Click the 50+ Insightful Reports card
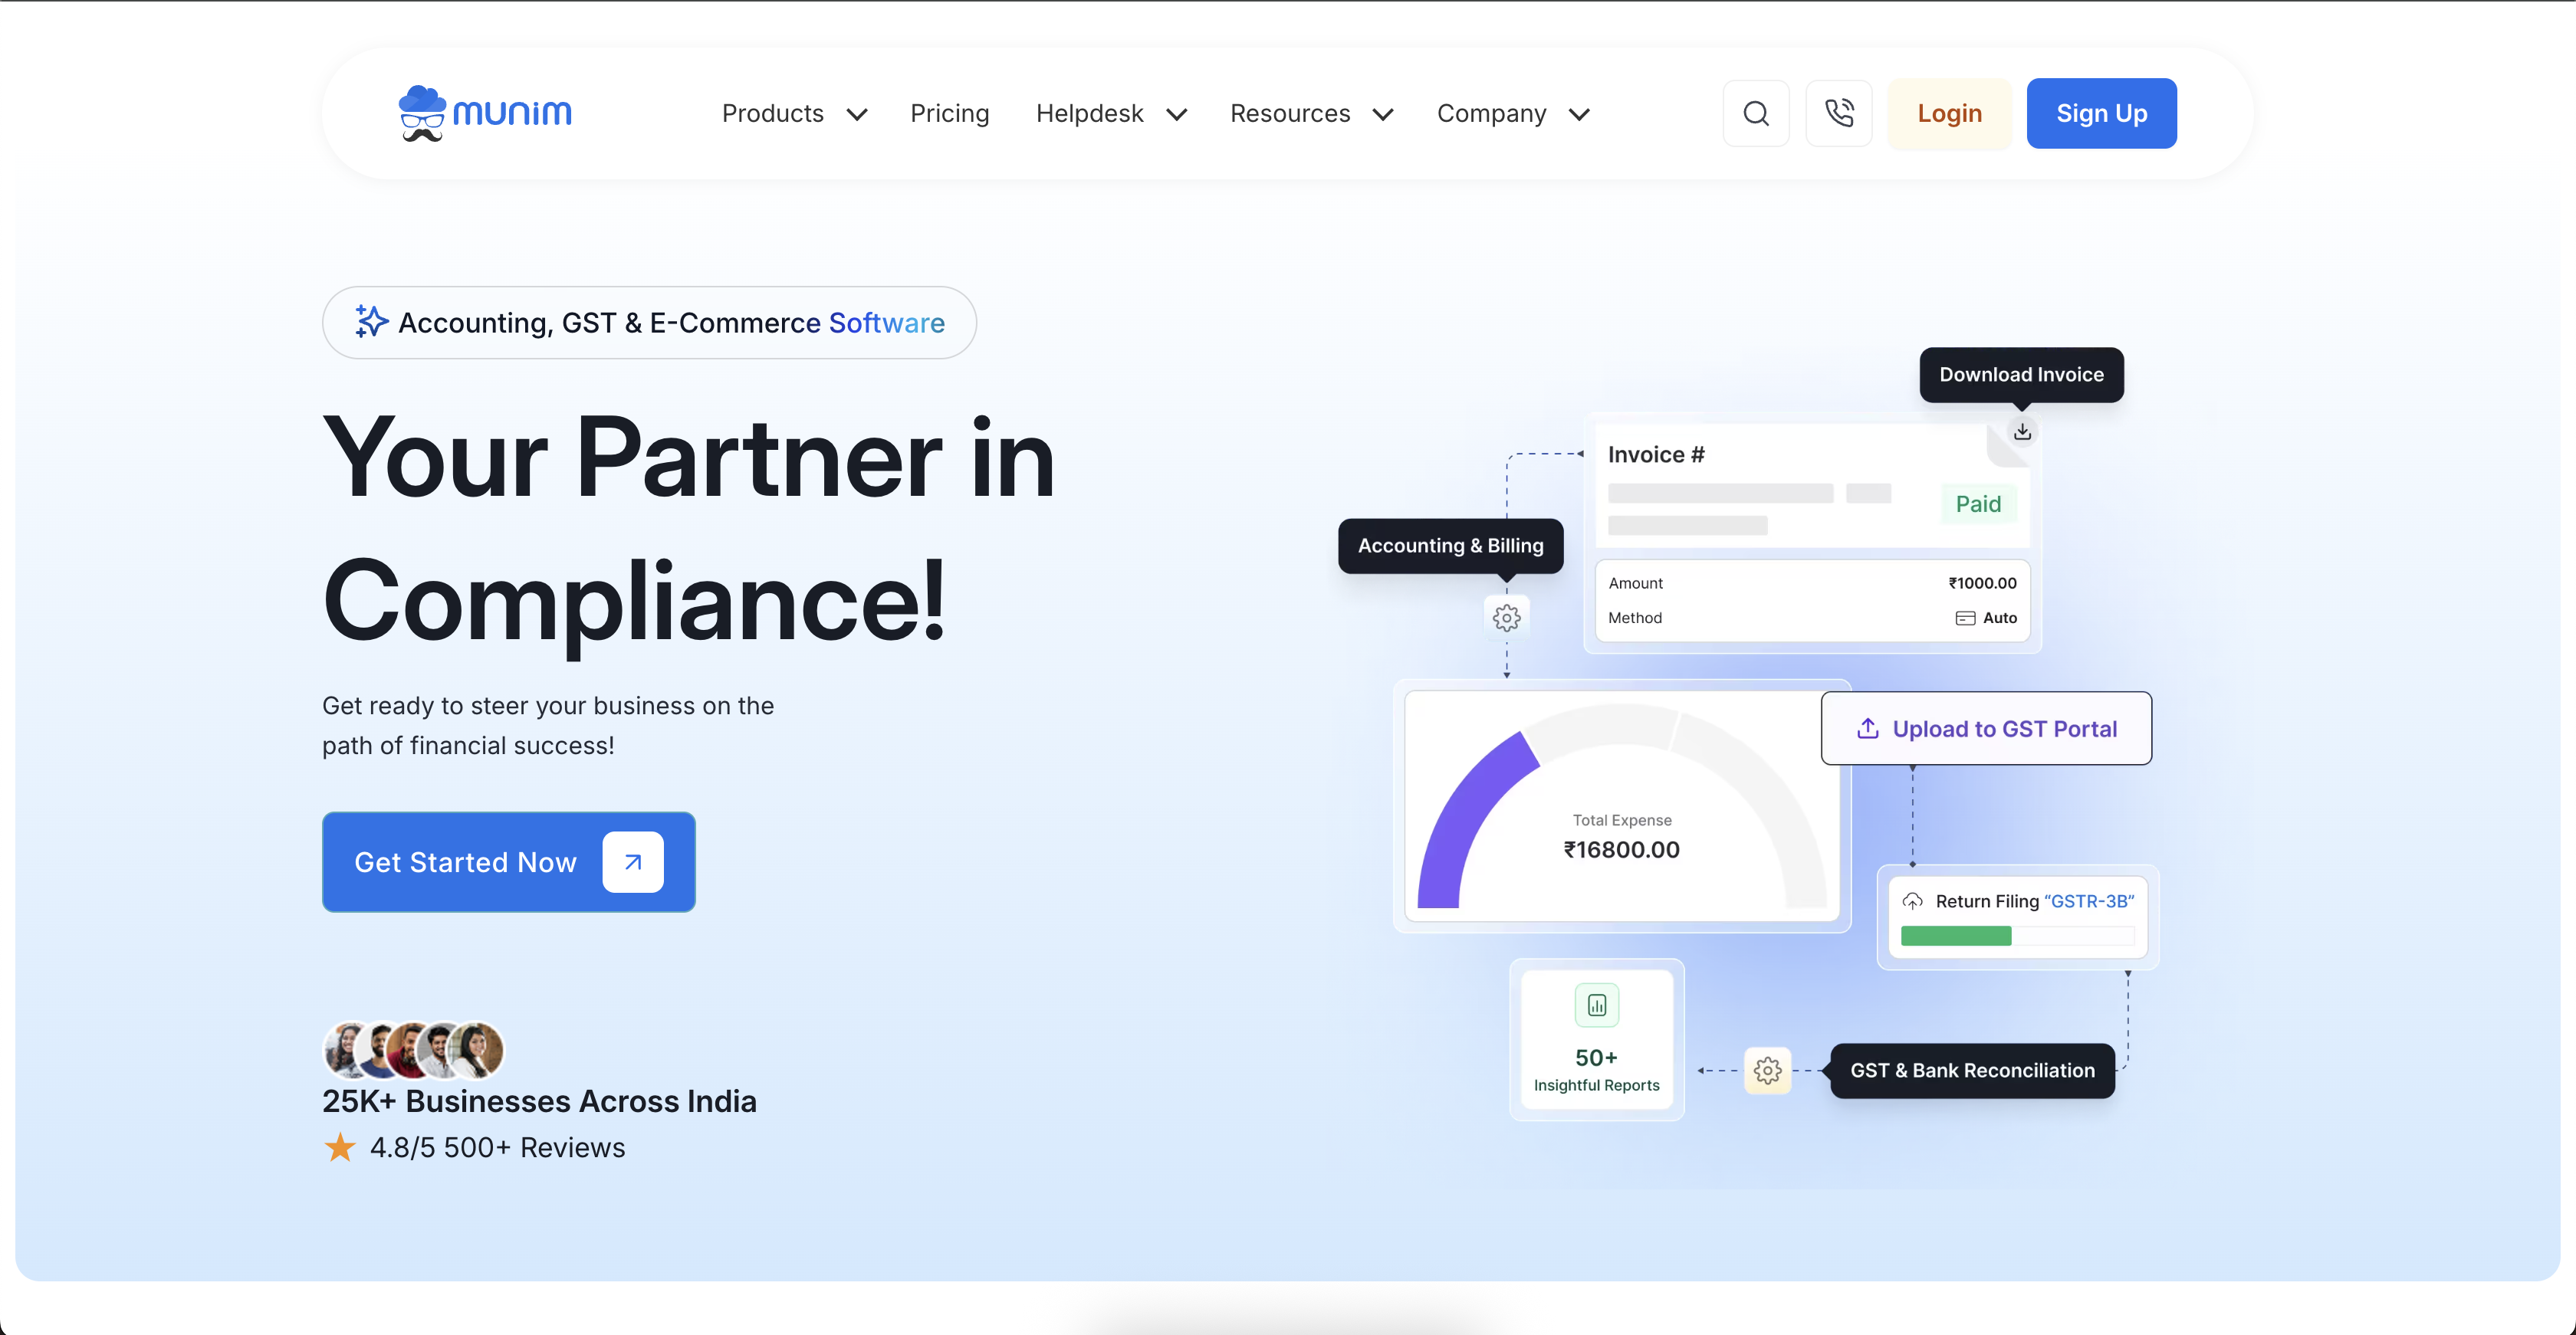This screenshot has height=1335, width=2576. coord(1596,1040)
